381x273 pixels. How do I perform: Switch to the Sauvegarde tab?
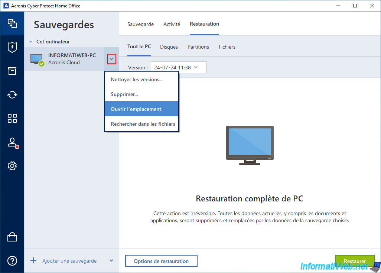(140, 24)
